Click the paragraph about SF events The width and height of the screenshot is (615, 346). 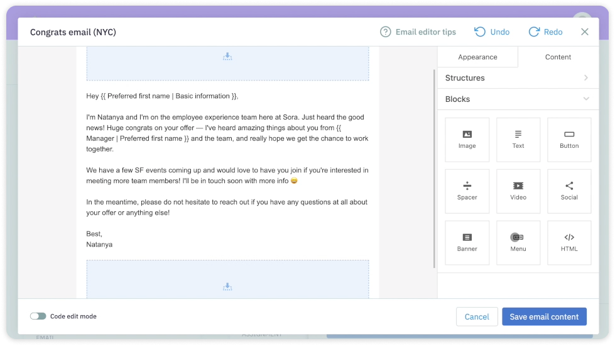pos(227,176)
